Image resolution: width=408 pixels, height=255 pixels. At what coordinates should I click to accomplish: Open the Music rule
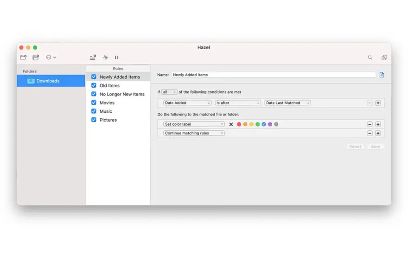pos(106,111)
